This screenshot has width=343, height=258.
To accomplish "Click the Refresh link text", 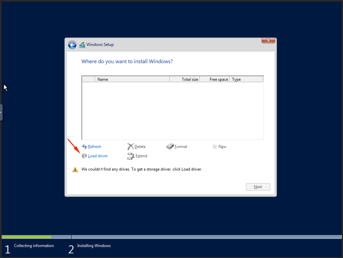I will [94, 146].
